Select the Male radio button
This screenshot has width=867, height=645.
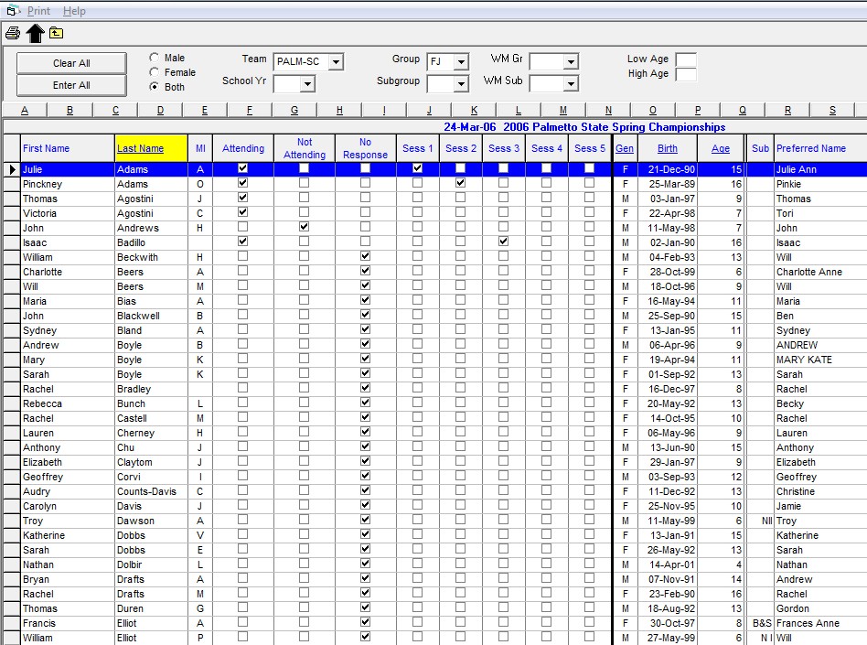tap(154, 58)
